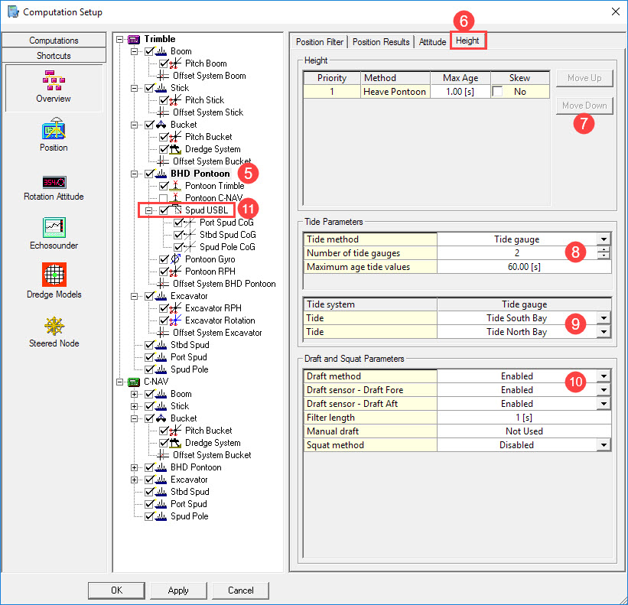Click the Move Down button

pos(584,106)
